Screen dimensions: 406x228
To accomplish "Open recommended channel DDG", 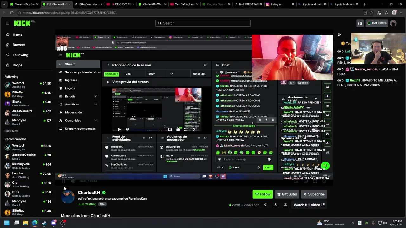I will [28, 194].
